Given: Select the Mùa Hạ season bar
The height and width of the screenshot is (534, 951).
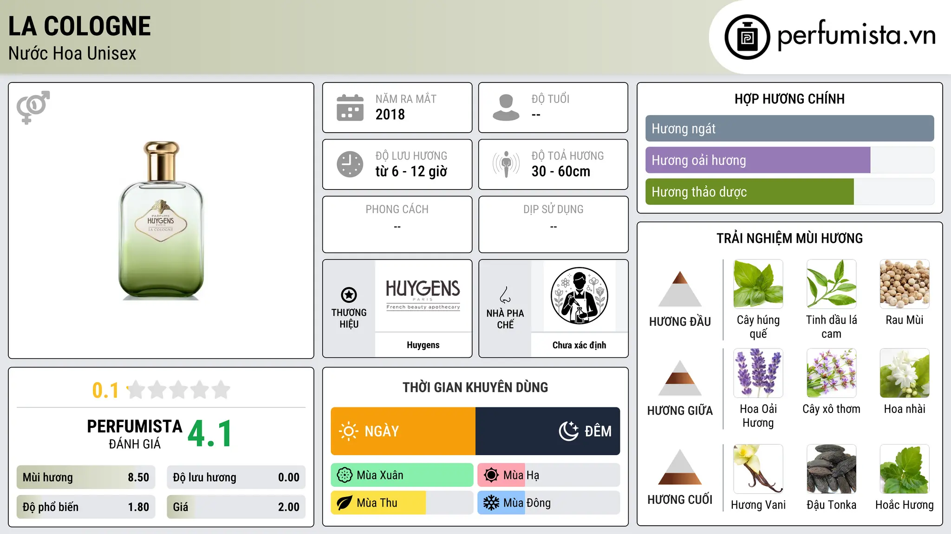Looking at the screenshot, I should tap(549, 475).
